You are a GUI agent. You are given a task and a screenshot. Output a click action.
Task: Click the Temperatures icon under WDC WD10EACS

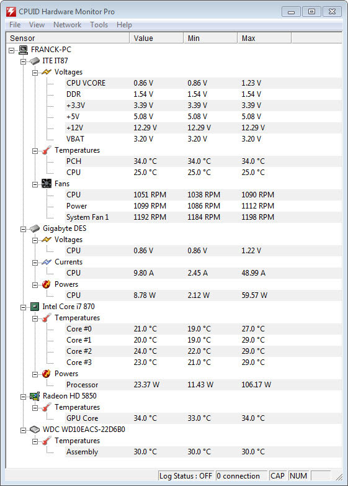pos(47,441)
